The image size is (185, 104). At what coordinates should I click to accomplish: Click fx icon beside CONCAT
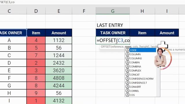127,75
